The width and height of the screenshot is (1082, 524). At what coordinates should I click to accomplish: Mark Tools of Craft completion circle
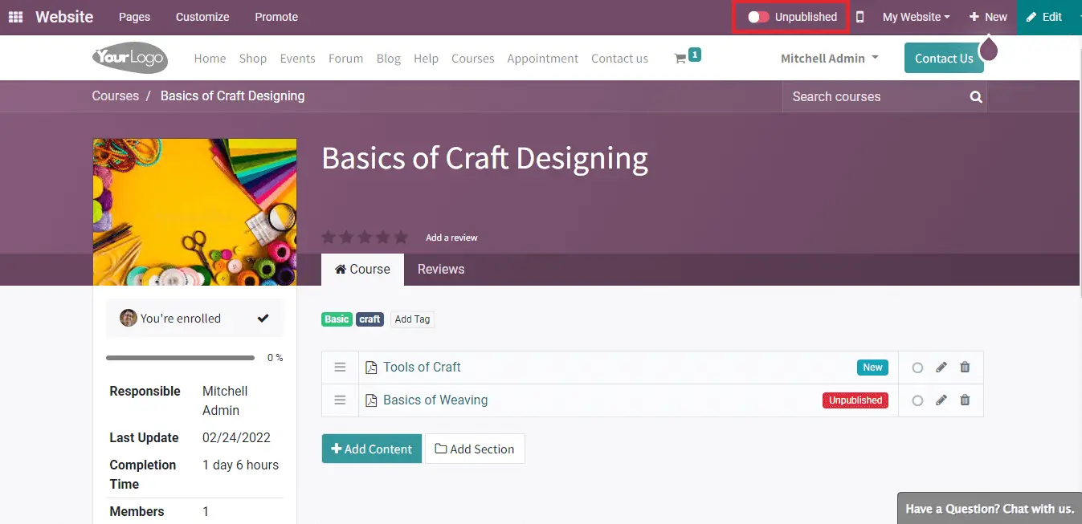917,368
